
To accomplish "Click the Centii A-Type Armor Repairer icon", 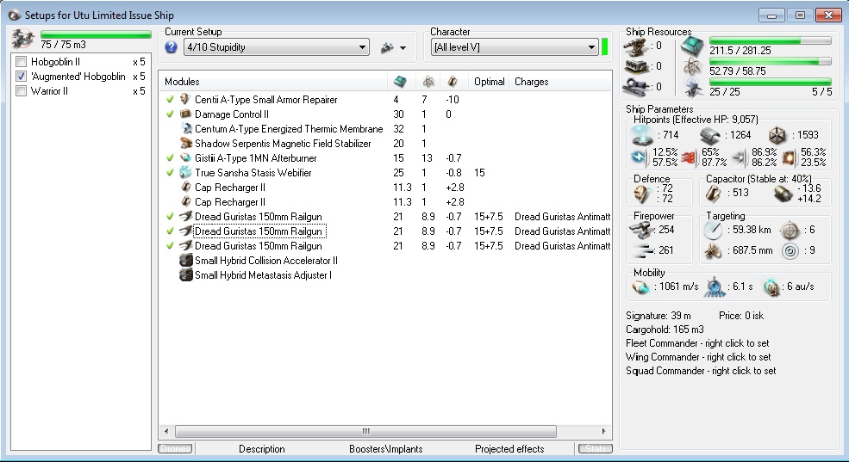I will click(x=185, y=100).
